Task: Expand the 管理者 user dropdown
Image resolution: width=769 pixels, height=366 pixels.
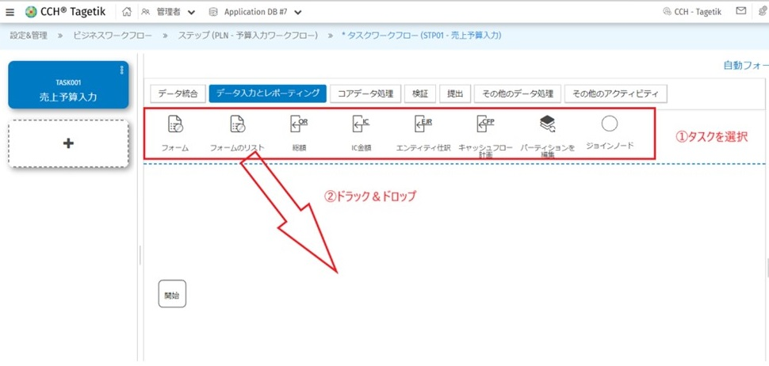Action: click(191, 13)
